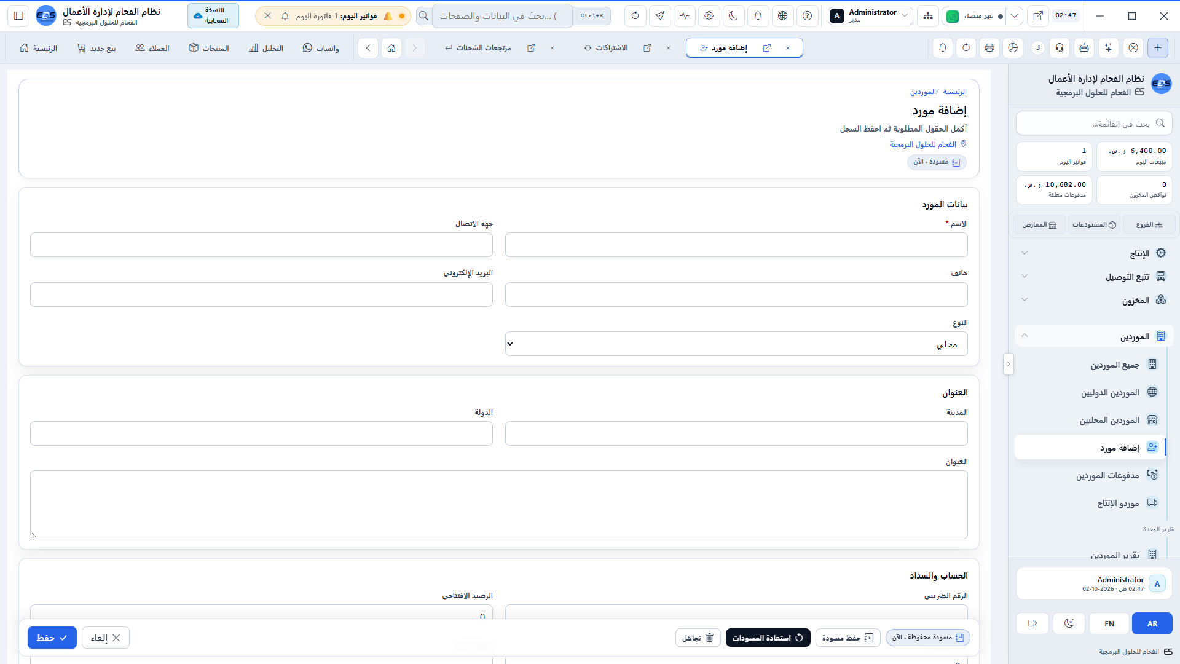
Task: Expand the تتبع التوصيل sidebar section
Action: pos(1094,277)
